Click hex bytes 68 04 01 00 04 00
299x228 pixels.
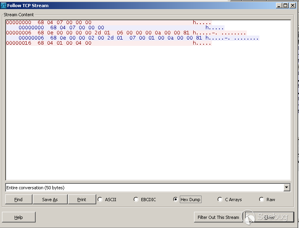65,43
